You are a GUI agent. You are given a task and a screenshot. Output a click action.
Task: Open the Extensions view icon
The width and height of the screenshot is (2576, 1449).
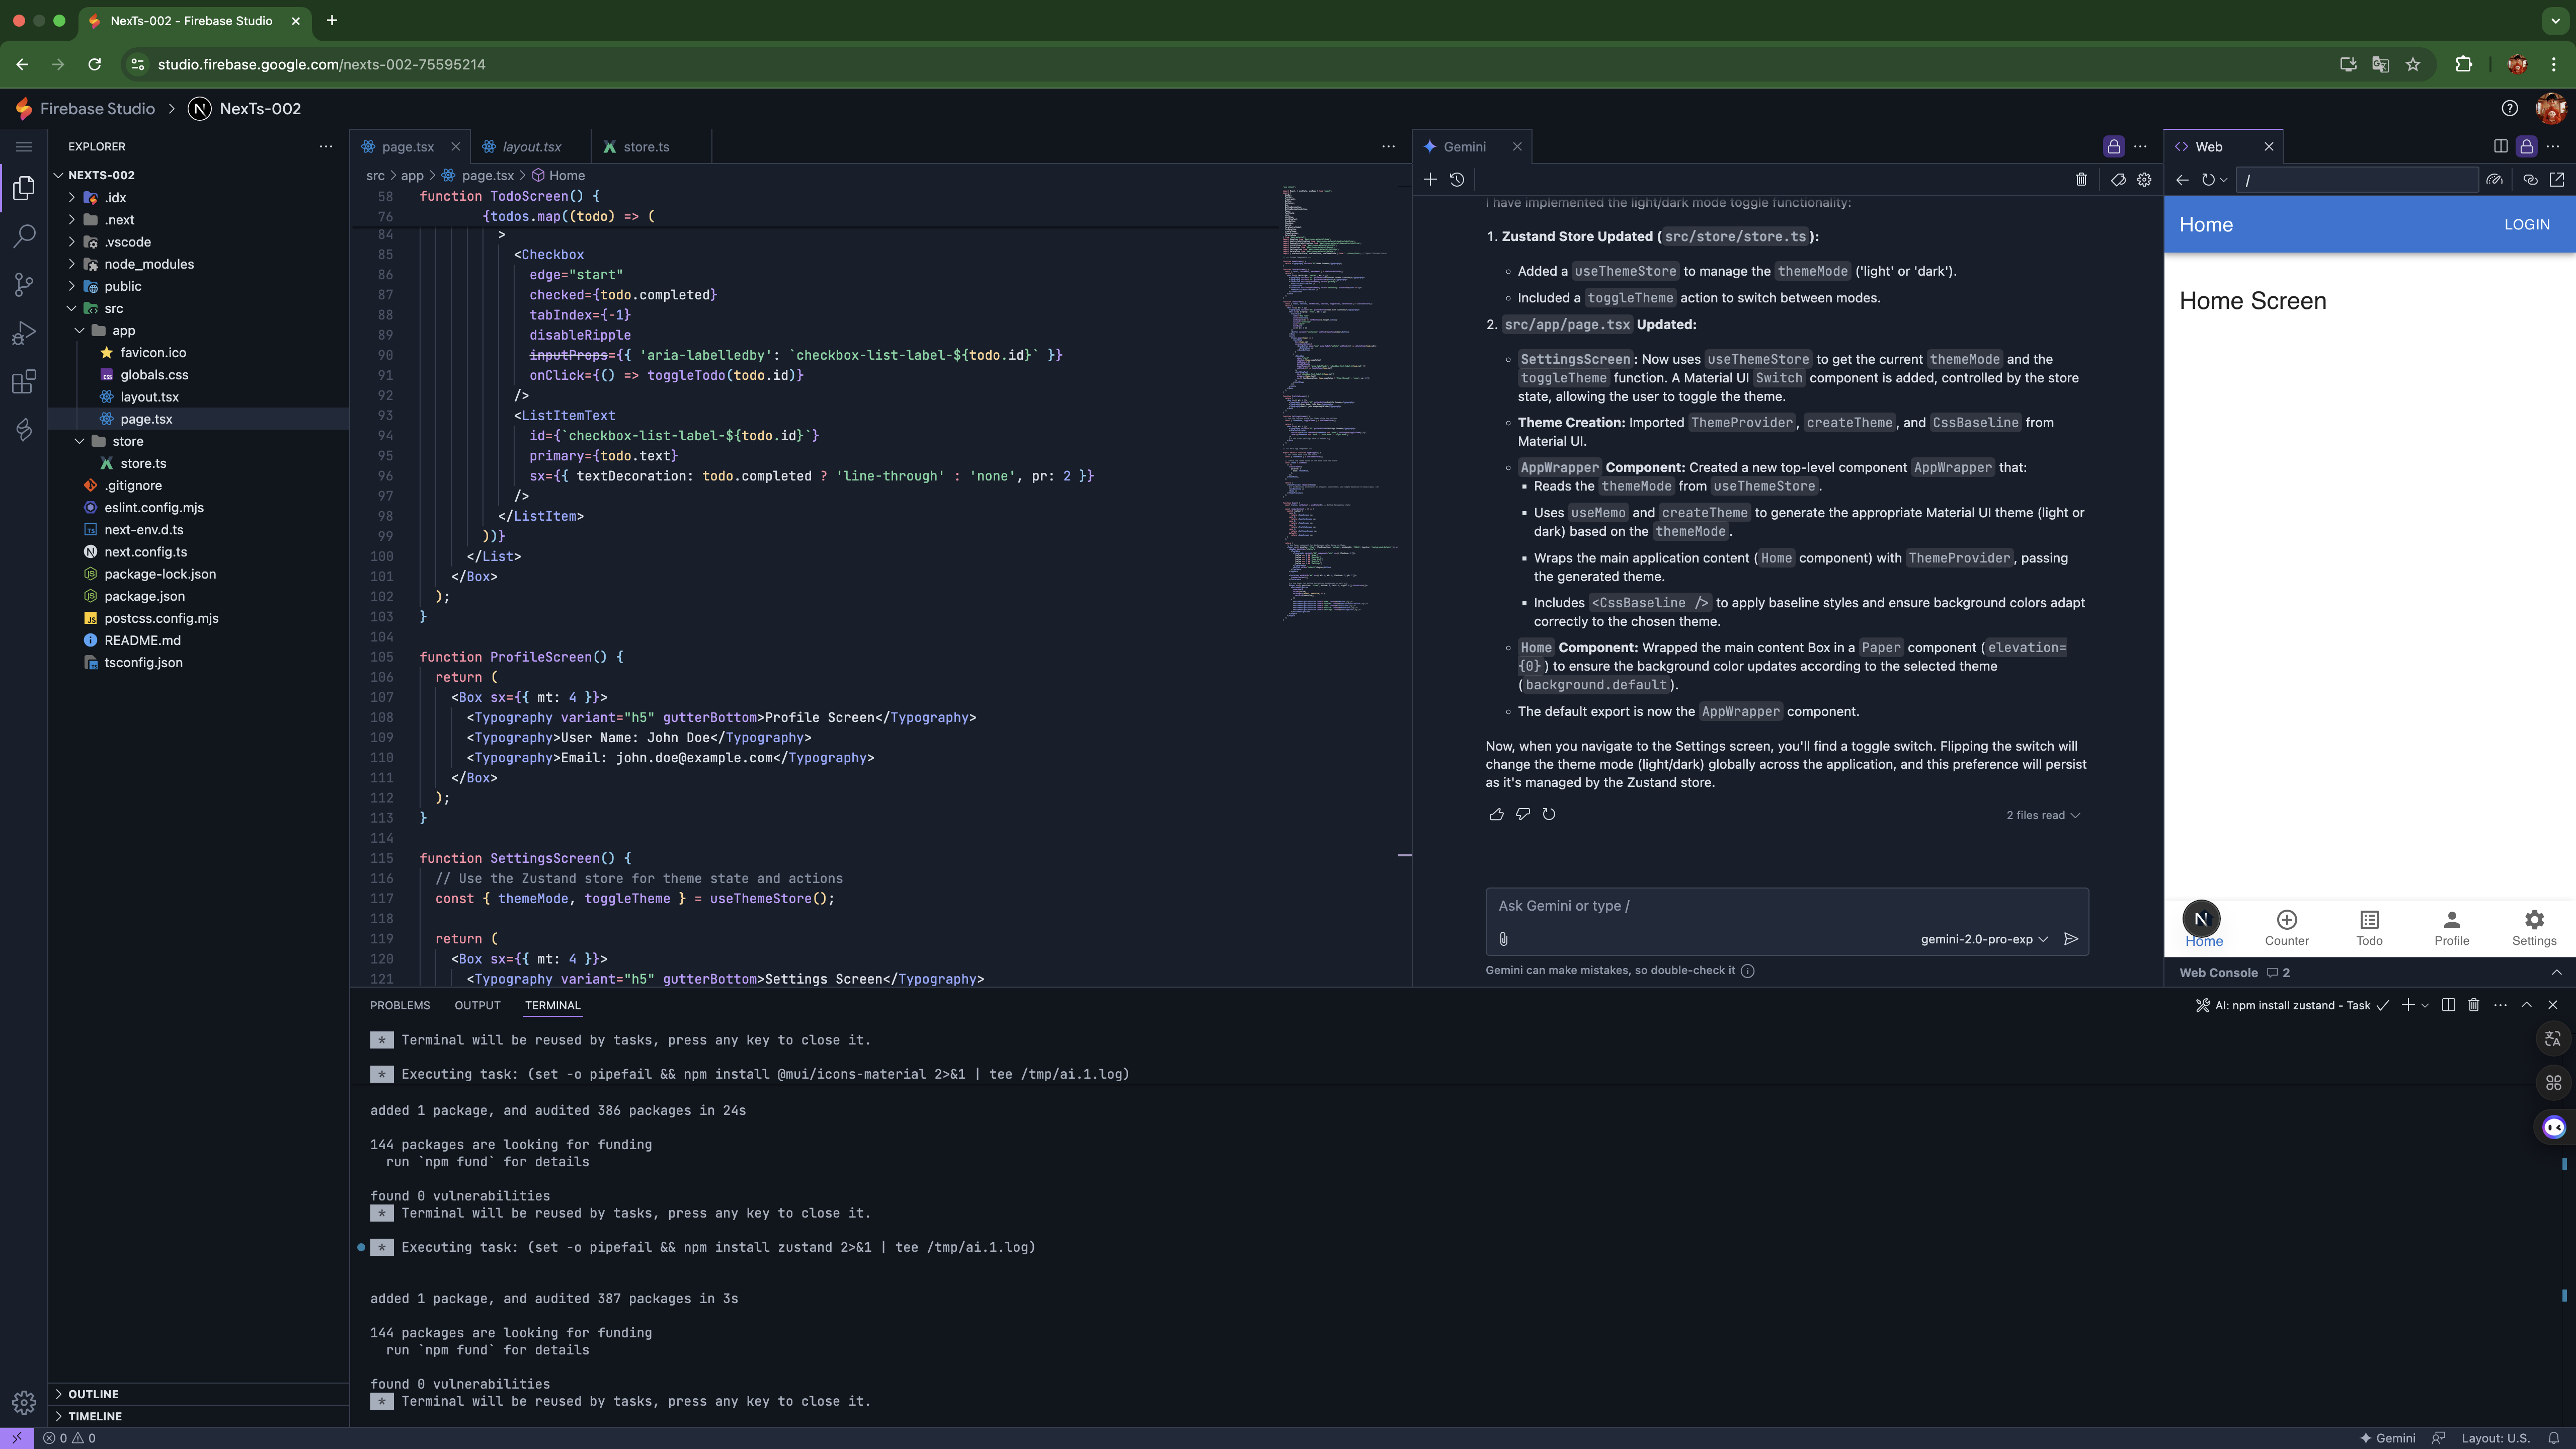click(x=24, y=382)
